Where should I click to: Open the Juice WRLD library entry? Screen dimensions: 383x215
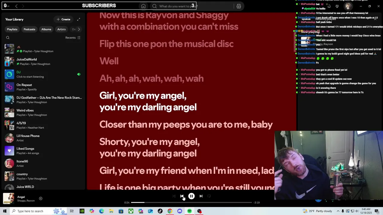pyautogui.click(x=43, y=187)
